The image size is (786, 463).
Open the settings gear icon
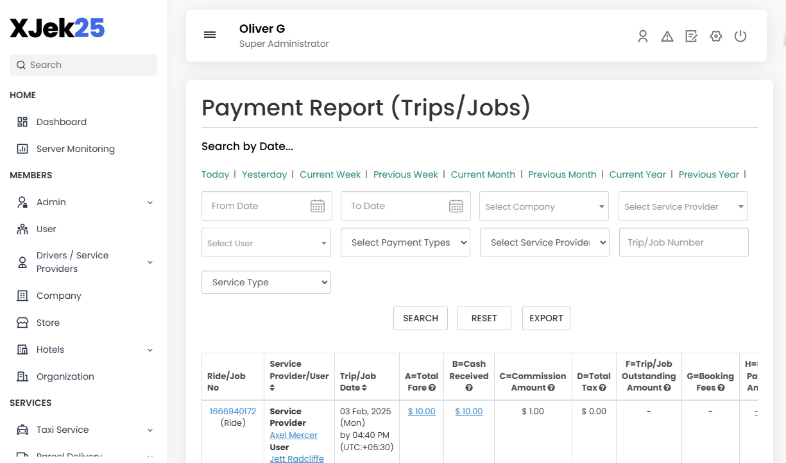tap(715, 36)
